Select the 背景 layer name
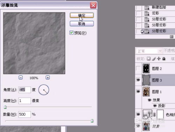Screen dimensions: 175x132 [x=156, y=126]
